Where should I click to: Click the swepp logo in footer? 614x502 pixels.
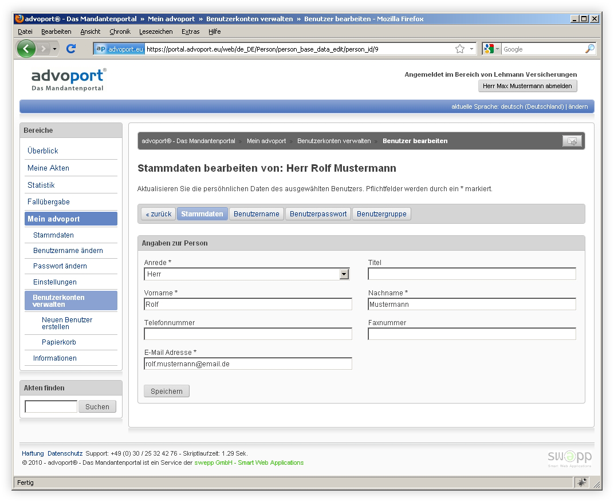click(x=570, y=458)
